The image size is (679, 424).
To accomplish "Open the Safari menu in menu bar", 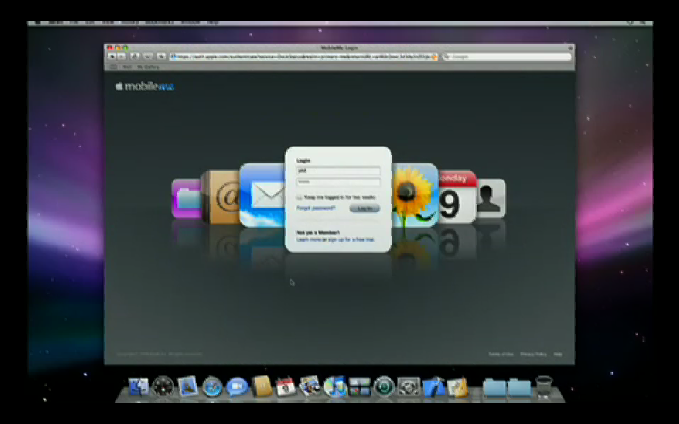I will [56, 22].
